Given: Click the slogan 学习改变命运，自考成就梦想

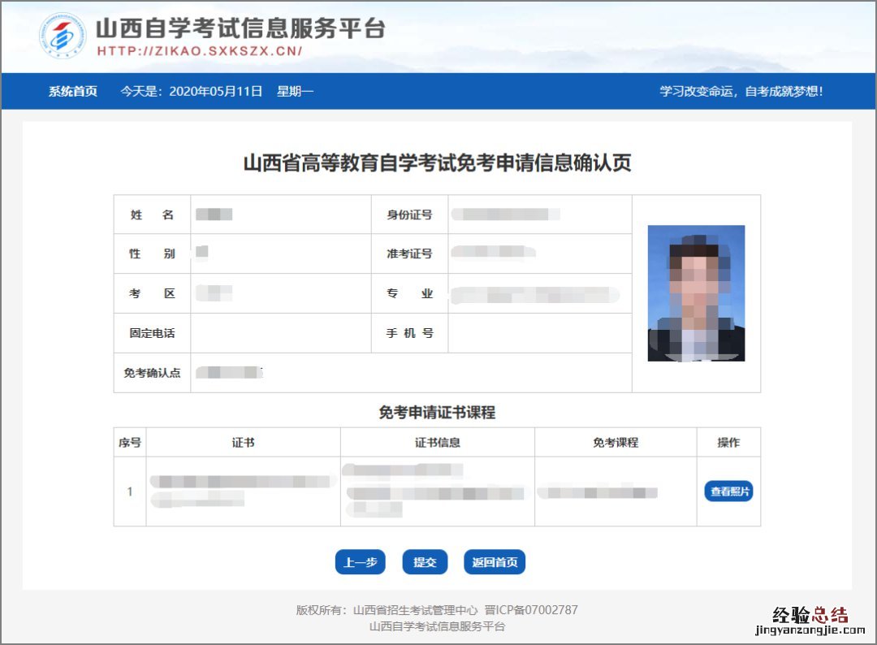Looking at the screenshot, I should [741, 92].
